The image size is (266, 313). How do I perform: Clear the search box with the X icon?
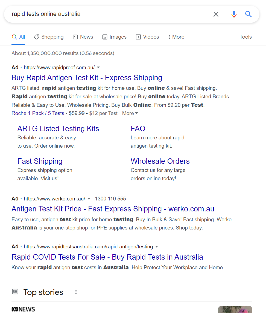216,14
